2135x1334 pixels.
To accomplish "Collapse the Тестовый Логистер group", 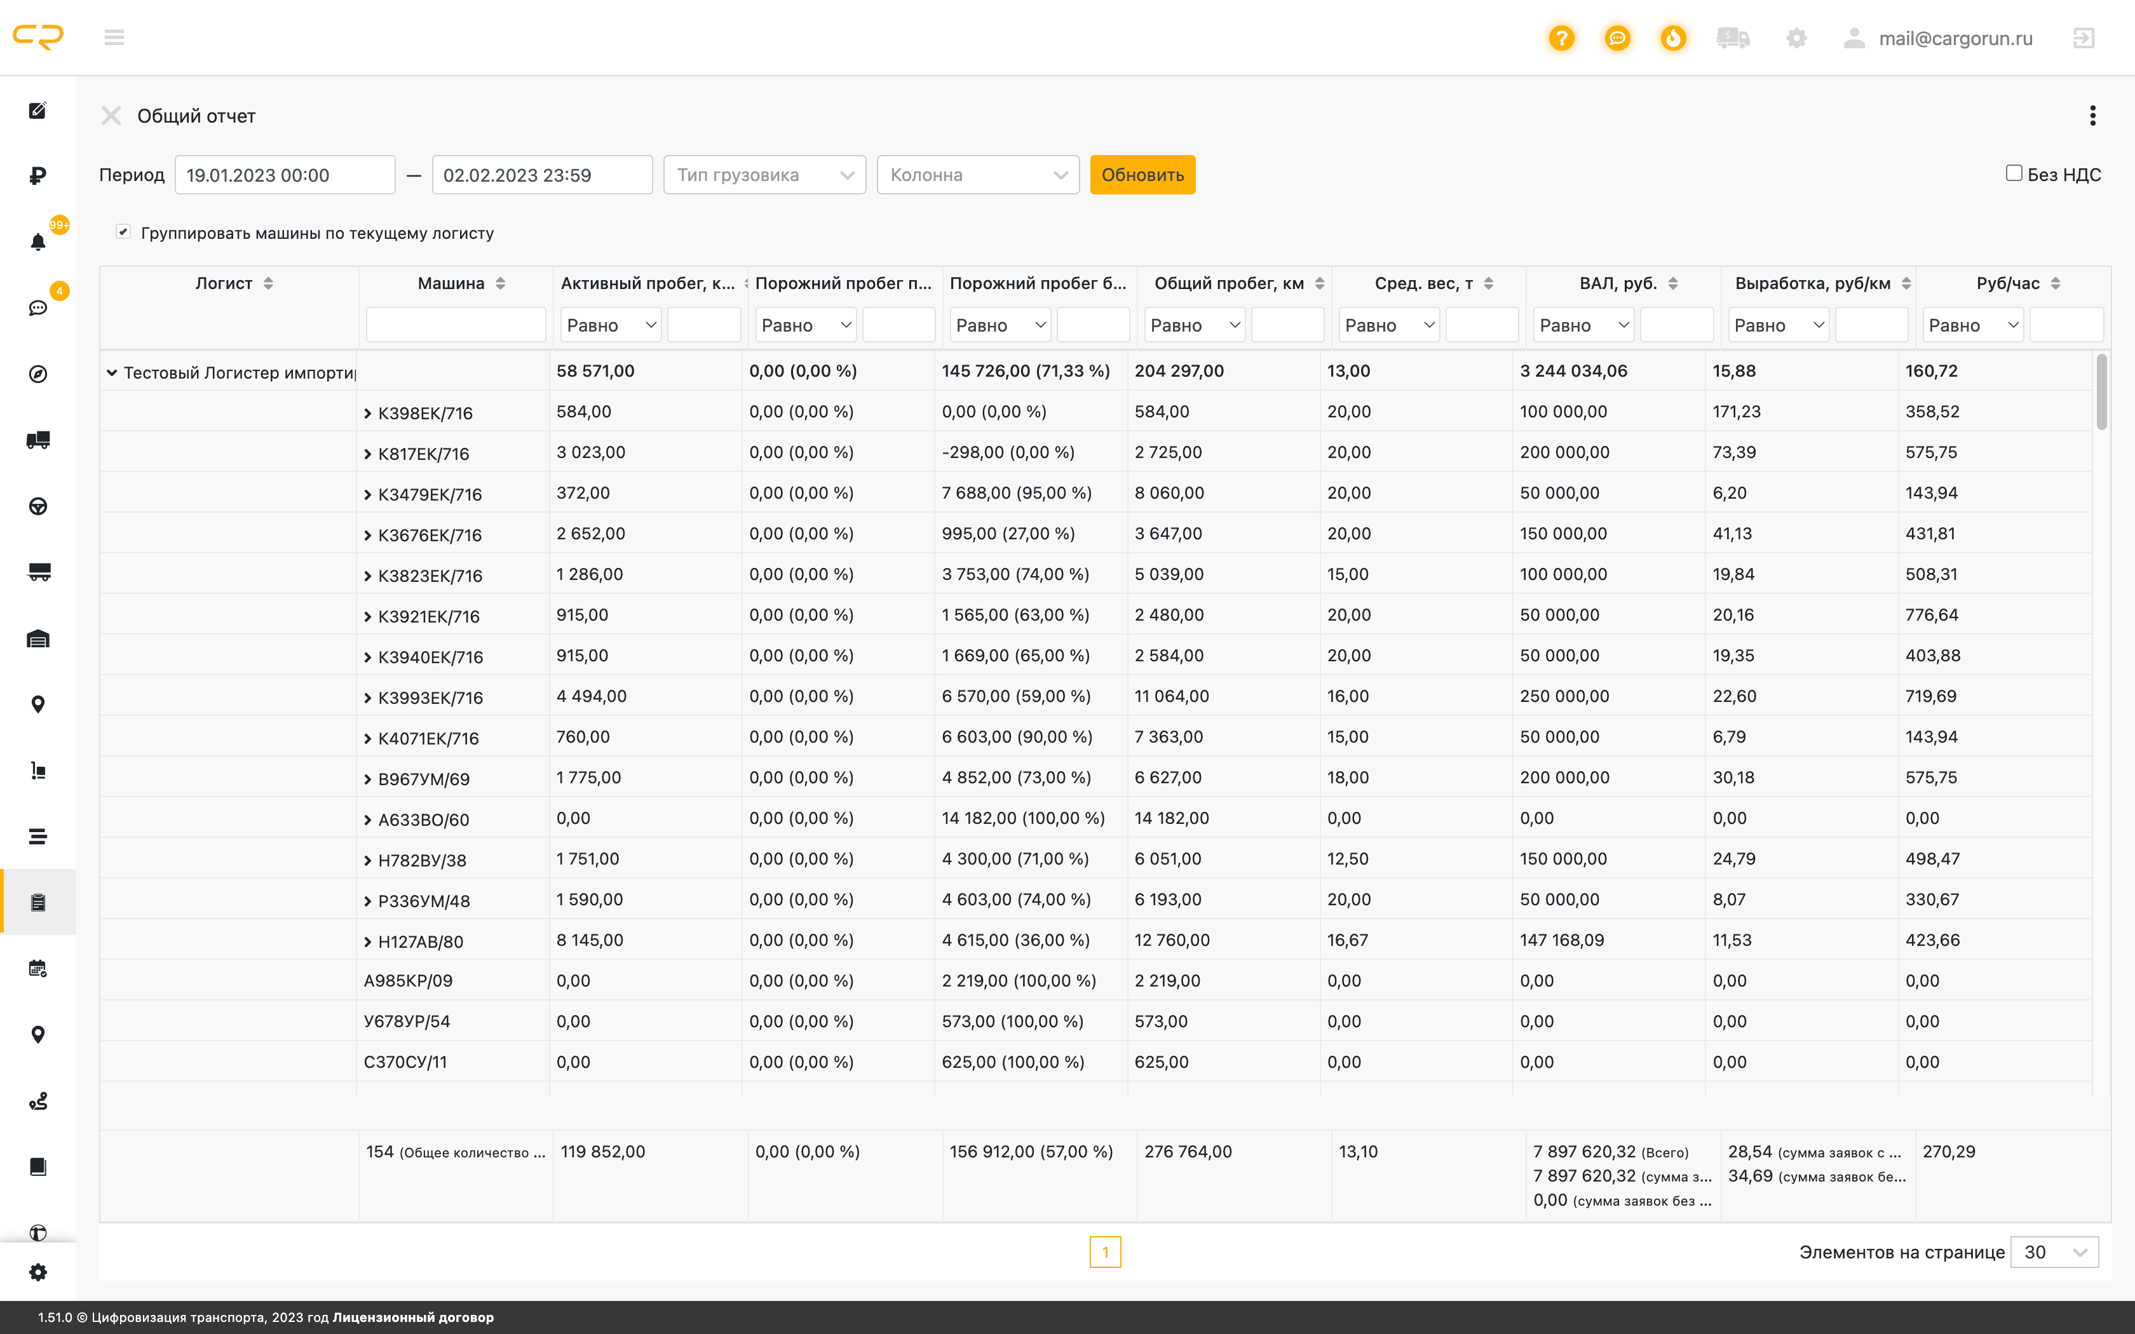I will click(112, 372).
